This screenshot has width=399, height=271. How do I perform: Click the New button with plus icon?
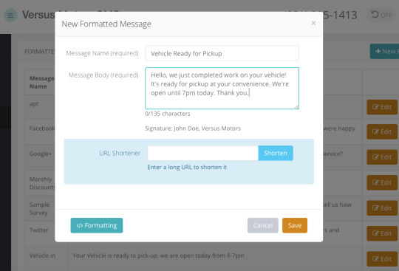point(385,52)
